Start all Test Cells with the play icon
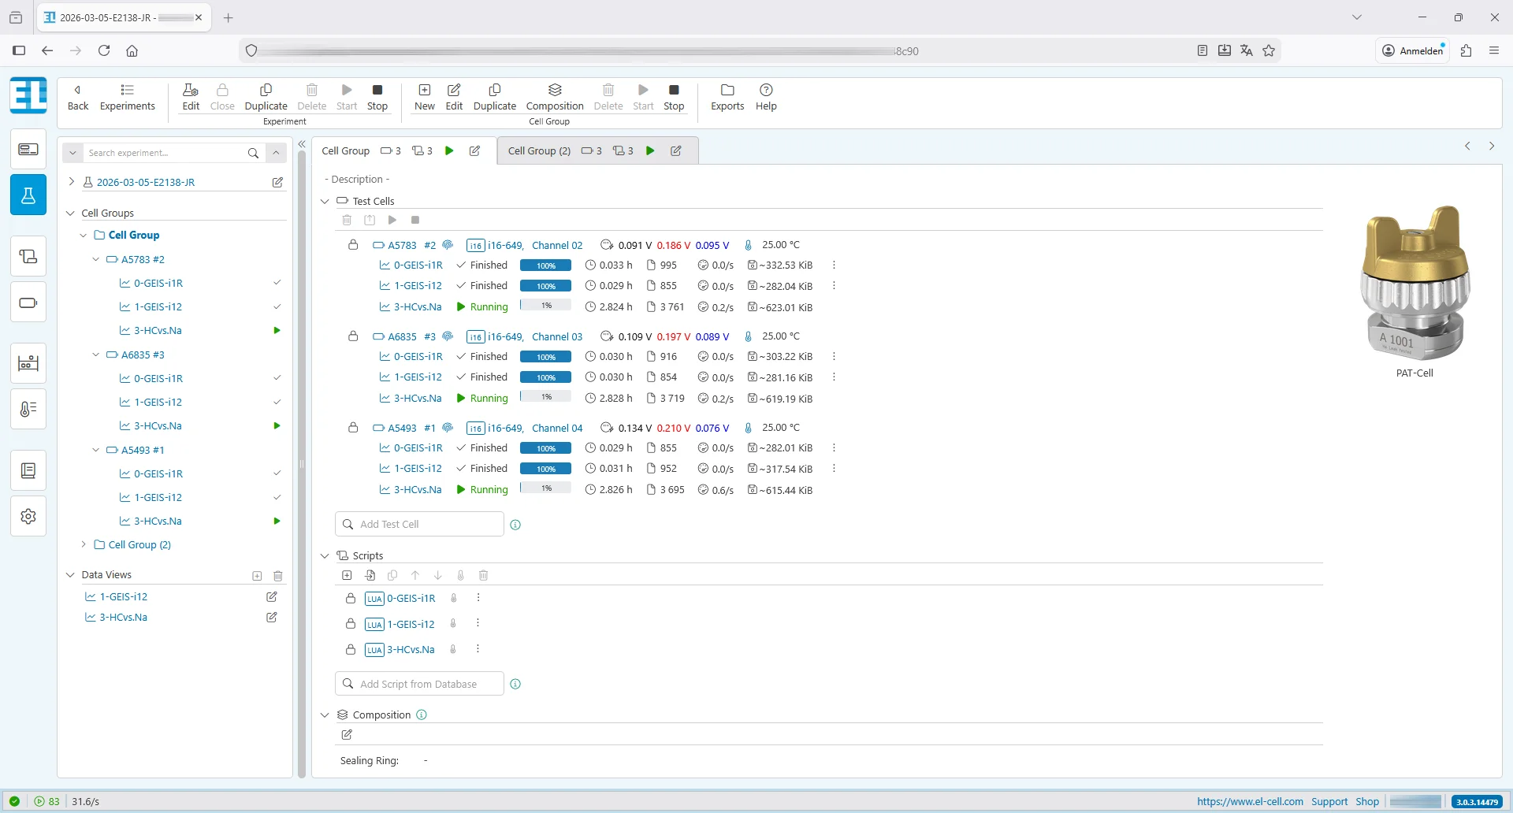Screen dimensions: 1513x813 pyautogui.click(x=393, y=220)
